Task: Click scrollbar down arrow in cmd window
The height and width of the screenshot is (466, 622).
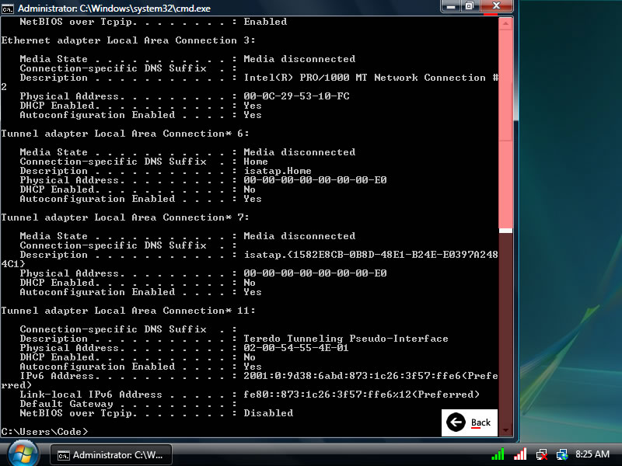Action: tap(505, 430)
